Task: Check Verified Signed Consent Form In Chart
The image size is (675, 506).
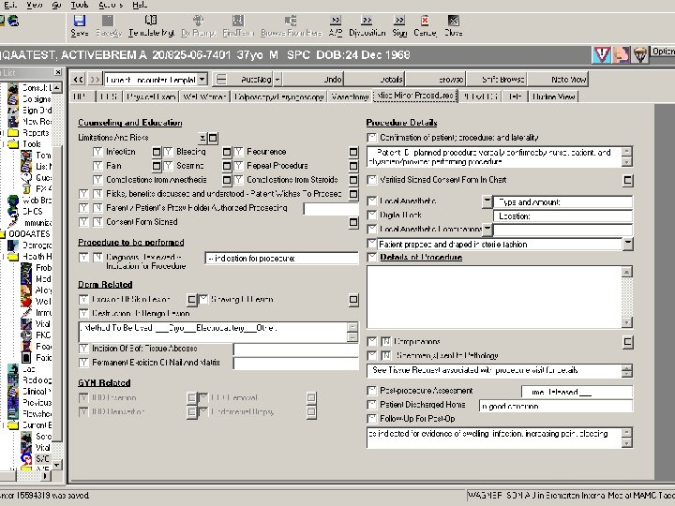Action: point(371,180)
